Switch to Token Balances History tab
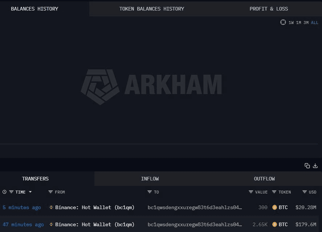This screenshot has width=322, height=232. click(152, 9)
